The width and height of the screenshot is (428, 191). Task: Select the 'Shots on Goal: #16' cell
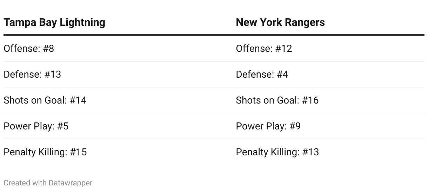click(x=277, y=100)
